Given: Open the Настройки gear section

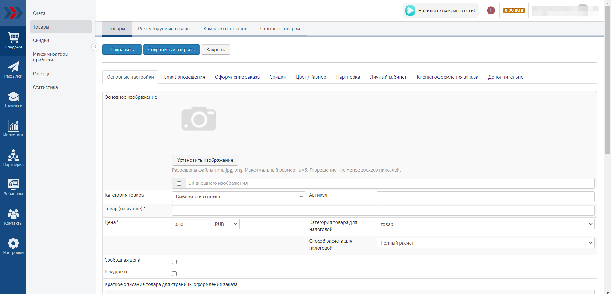Looking at the screenshot, I should [13, 246].
